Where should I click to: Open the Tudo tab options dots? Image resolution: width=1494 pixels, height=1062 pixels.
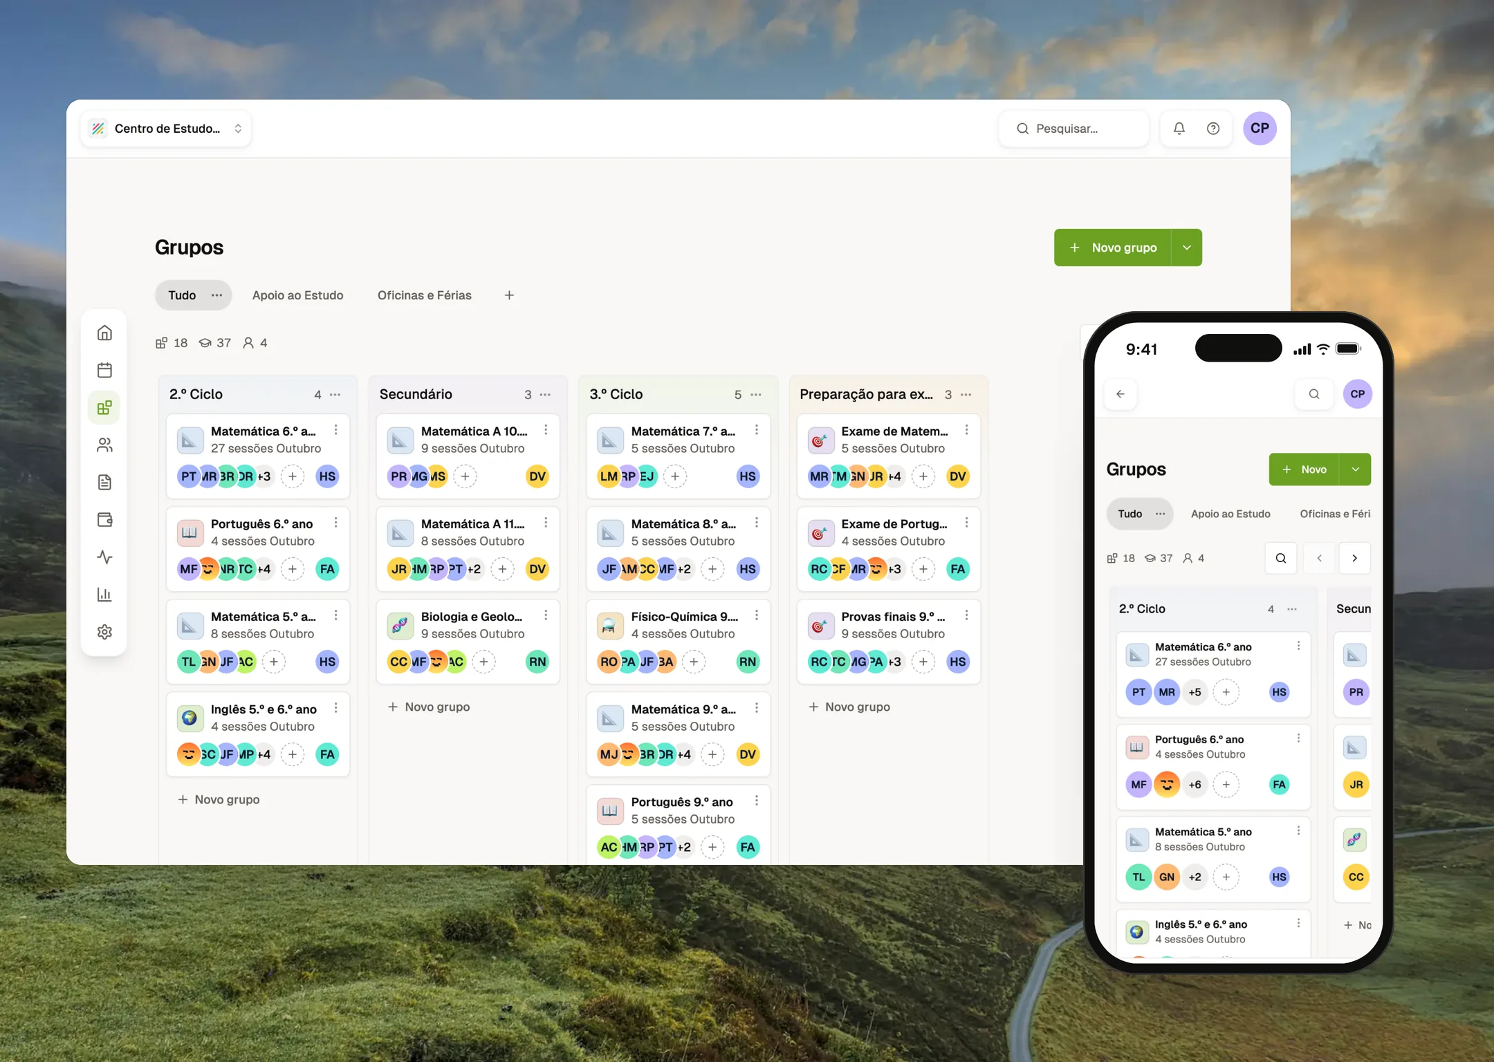216,295
